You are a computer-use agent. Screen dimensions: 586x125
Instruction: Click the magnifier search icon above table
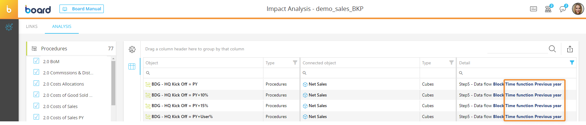pyautogui.click(x=552, y=49)
